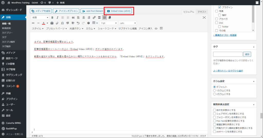
Task: Click the clear formatting eraser icon
Action: coord(57,23)
